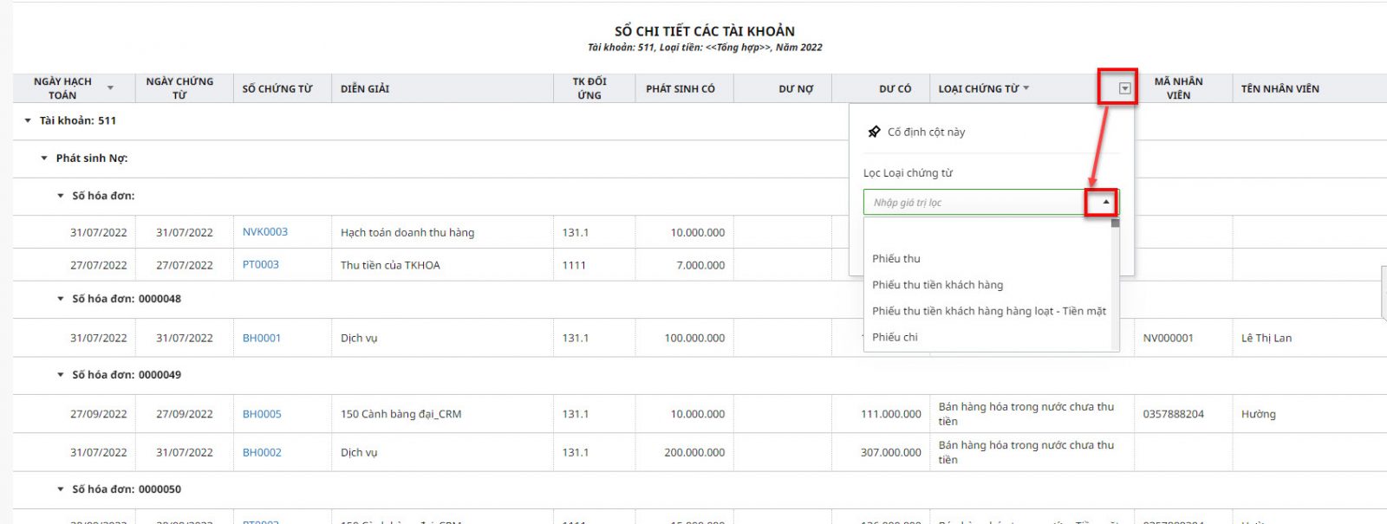This screenshot has height=524, width=1387.
Task: Click the Số chứng từ column header
Action: point(277,88)
